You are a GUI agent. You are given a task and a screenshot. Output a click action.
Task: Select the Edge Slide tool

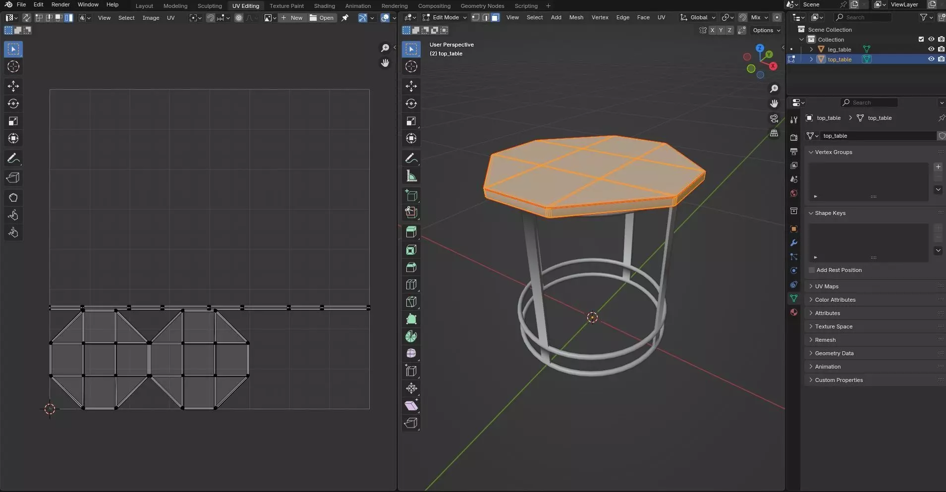[411, 371]
